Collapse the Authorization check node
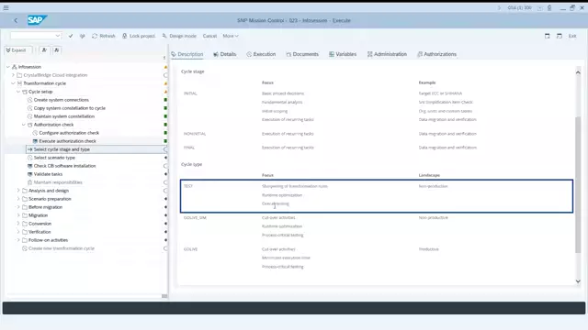The width and height of the screenshot is (588, 330). click(24, 125)
